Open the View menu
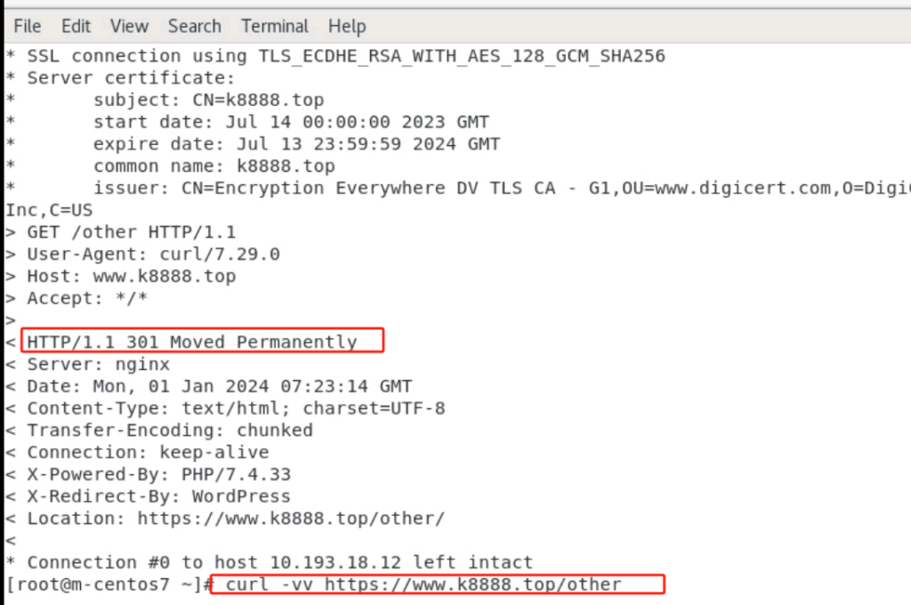 130,26
